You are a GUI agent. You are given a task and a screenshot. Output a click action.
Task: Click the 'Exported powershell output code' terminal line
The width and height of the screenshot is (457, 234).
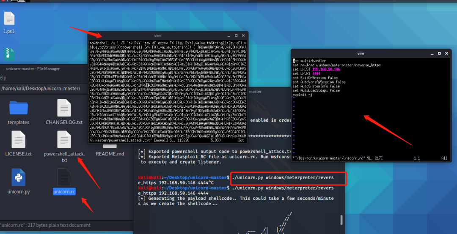[214, 151]
